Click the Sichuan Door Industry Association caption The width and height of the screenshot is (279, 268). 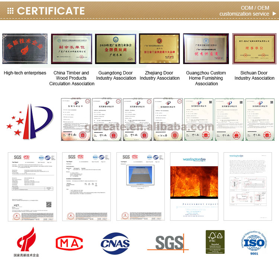click(254, 76)
